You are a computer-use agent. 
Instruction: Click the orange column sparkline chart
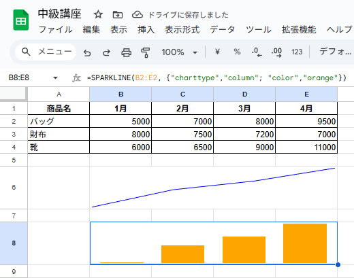214,243
